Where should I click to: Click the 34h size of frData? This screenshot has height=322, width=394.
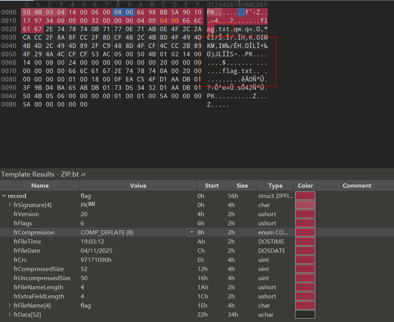pos(233,314)
